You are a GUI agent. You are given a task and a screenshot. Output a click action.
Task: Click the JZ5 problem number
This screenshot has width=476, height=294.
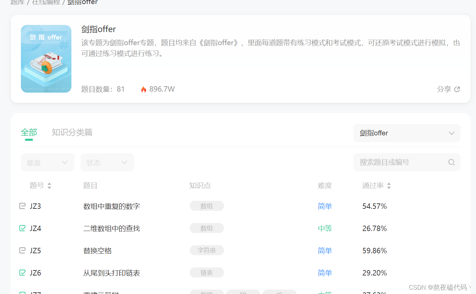[x=35, y=251]
